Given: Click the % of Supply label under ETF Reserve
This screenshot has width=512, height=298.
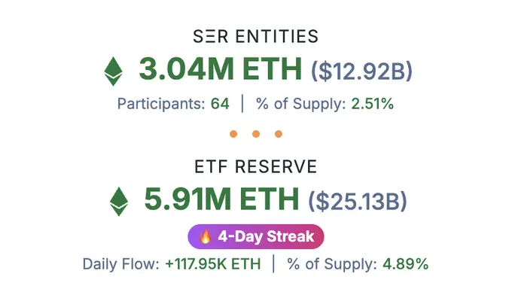Looking at the screenshot, I should (x=332, y=264).
